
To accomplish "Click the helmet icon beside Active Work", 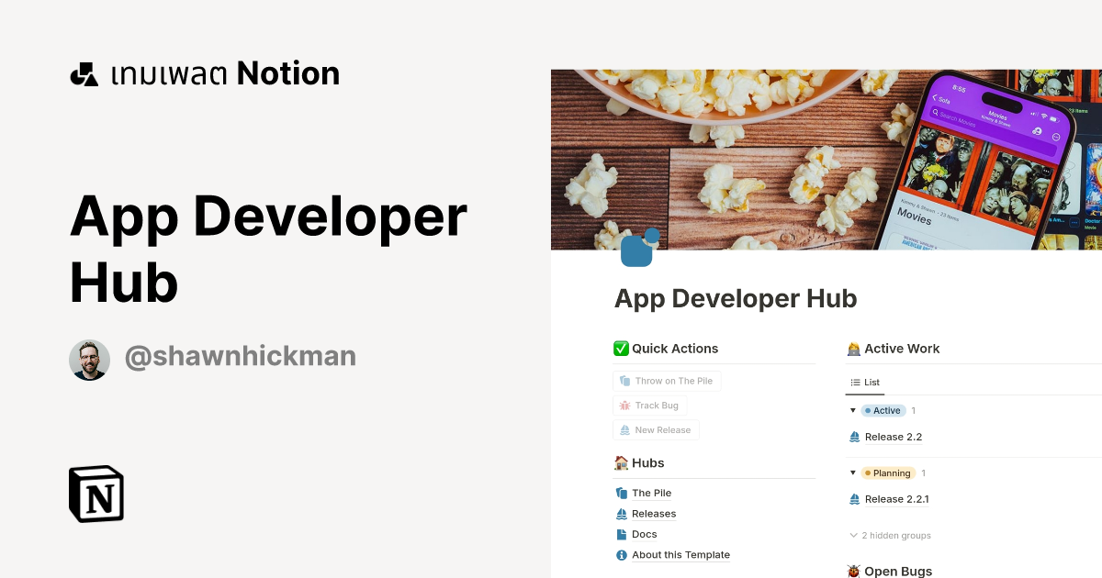I will [853, 348].
